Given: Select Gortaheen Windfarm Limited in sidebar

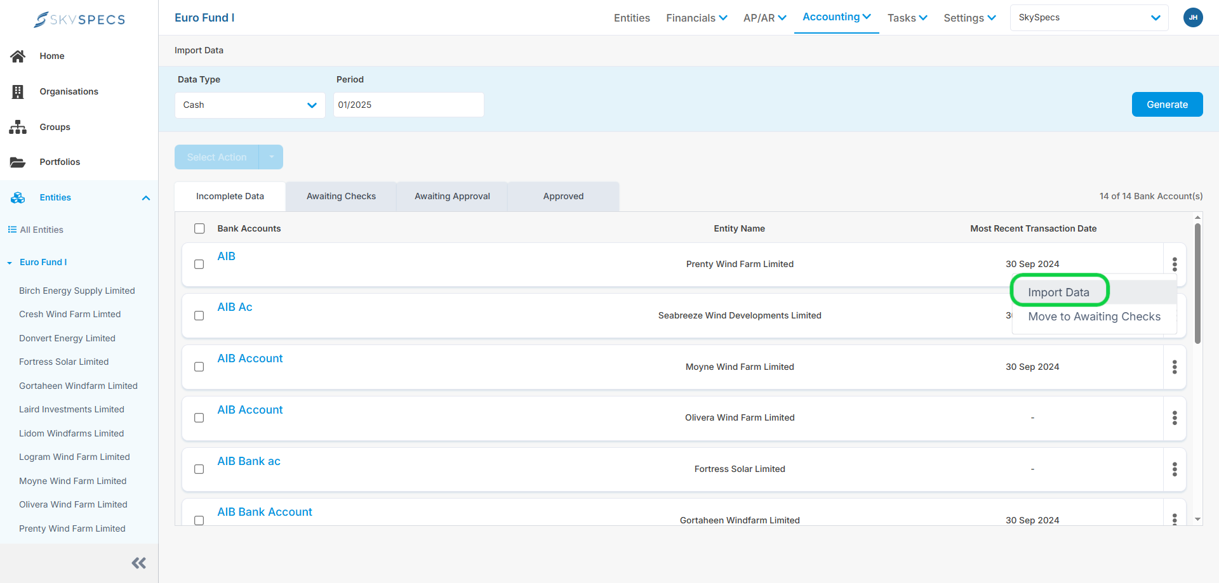Looking at the screenshot, I should [78, 386].
